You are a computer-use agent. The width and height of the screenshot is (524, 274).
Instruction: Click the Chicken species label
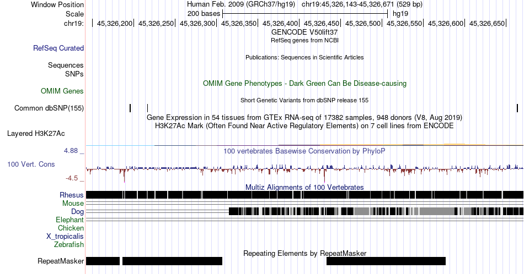click(71, 228)
